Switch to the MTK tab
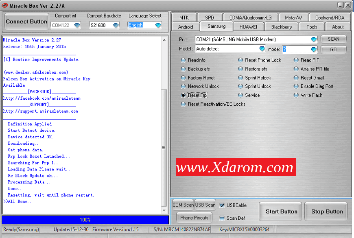The height and width of the screenshot is (238, 354). point(184,17)
